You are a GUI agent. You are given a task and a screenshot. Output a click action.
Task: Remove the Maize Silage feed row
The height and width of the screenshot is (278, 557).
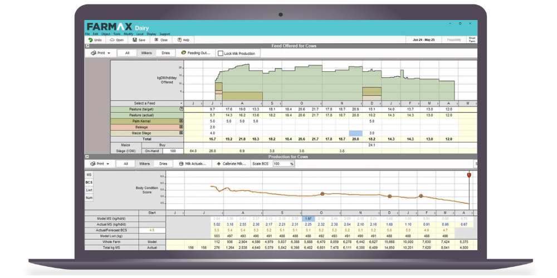[181, 133]
